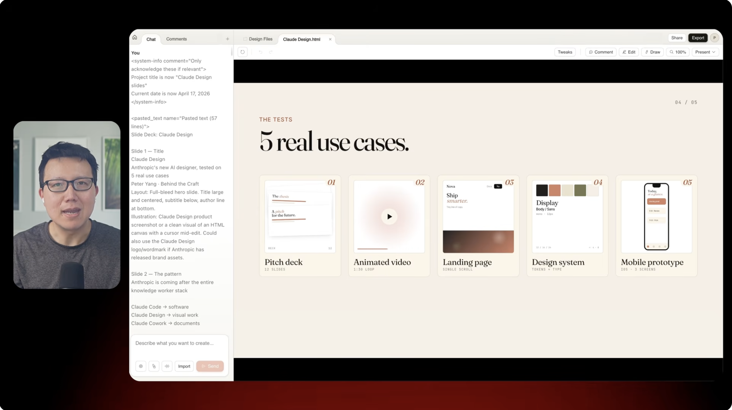Click the 'THE TESTS' label
This screenshot has width=732, height=410.
[x=276, y=119]
